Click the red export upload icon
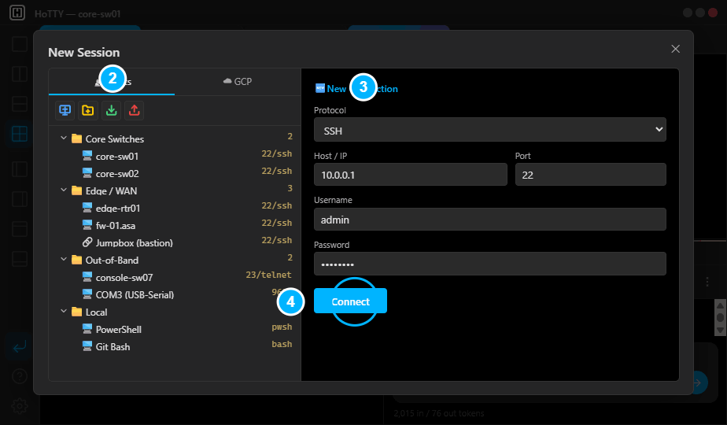This screenshot has width=727, height=425. tap(134, 110)
